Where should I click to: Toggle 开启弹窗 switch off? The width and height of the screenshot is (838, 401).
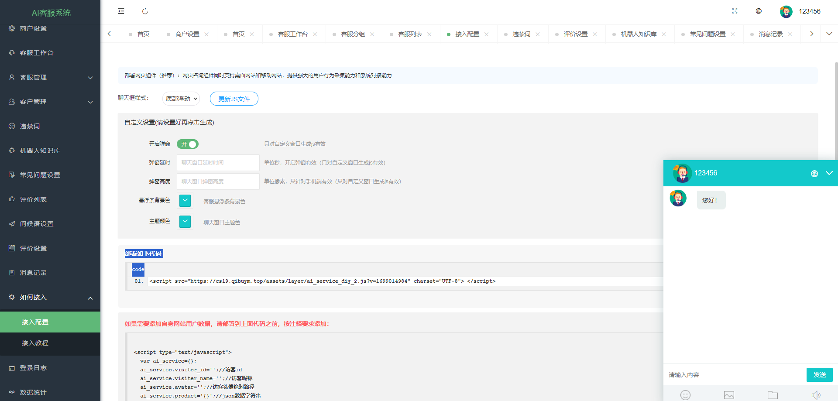pyautogui.click(x=188, y=144)
